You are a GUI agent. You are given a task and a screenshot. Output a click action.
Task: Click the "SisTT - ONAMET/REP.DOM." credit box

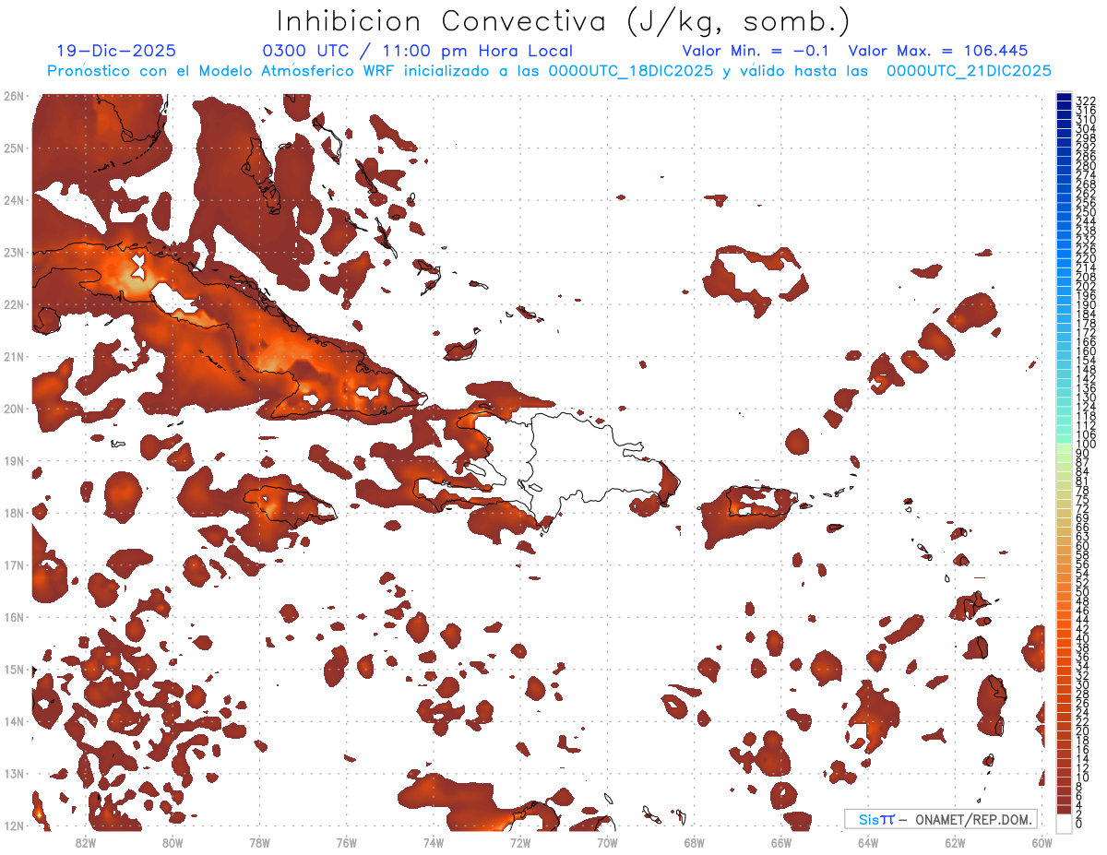pos(940,819)
